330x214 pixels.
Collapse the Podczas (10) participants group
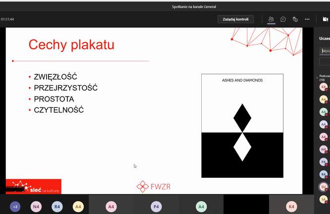tap(317, 78)
